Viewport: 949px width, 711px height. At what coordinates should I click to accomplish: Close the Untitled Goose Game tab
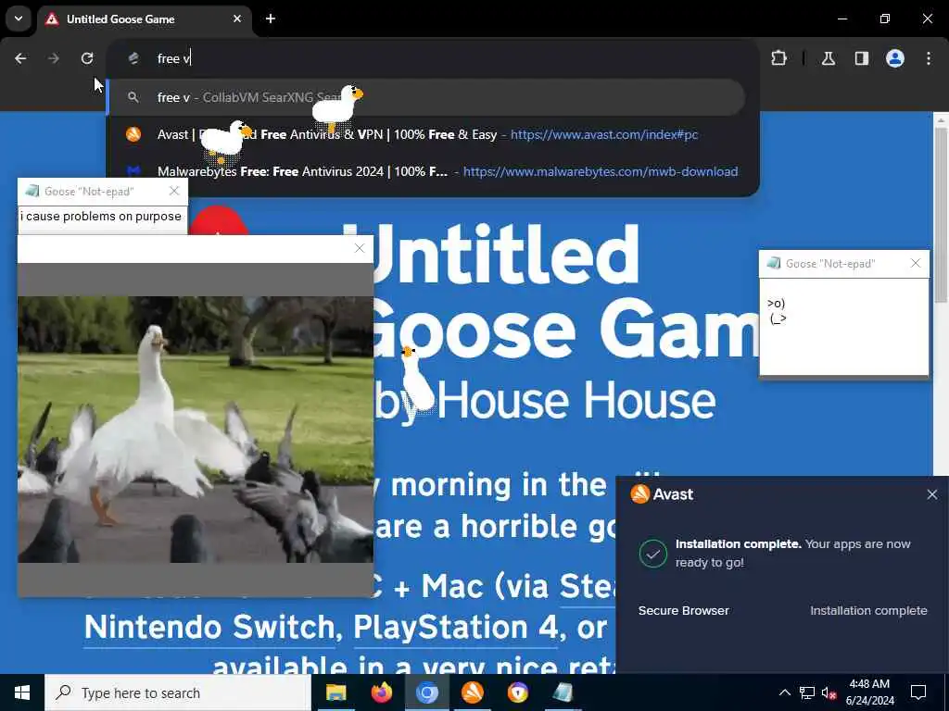pos(237,19)
